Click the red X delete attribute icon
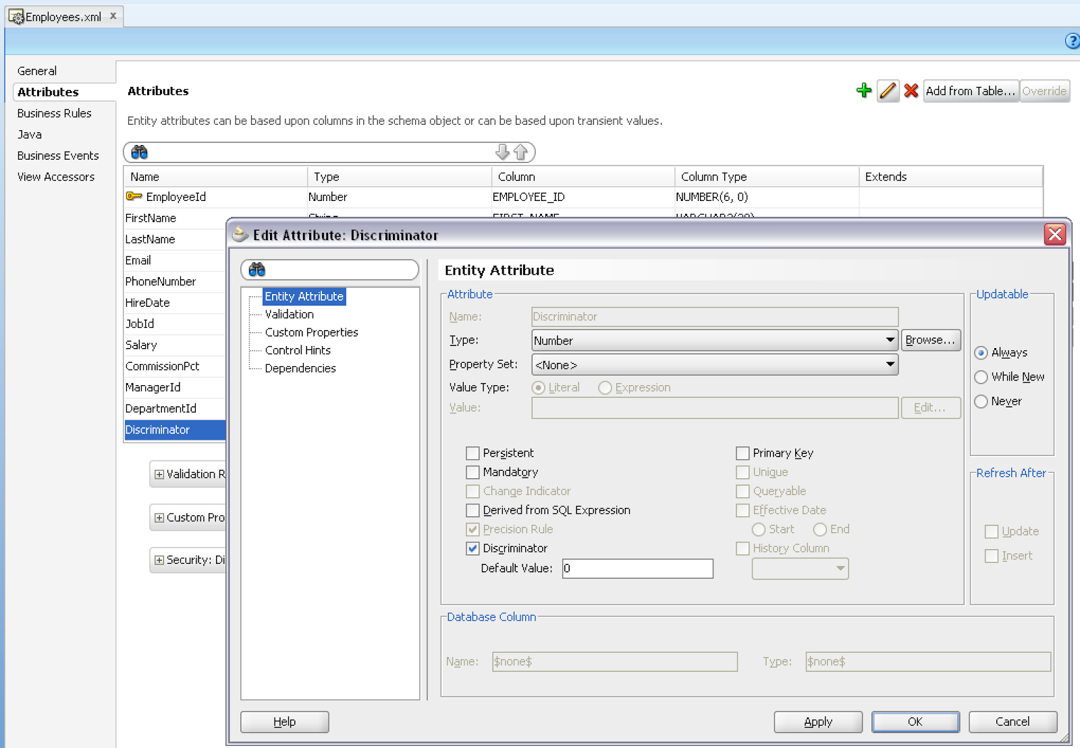 click(911, 90)
